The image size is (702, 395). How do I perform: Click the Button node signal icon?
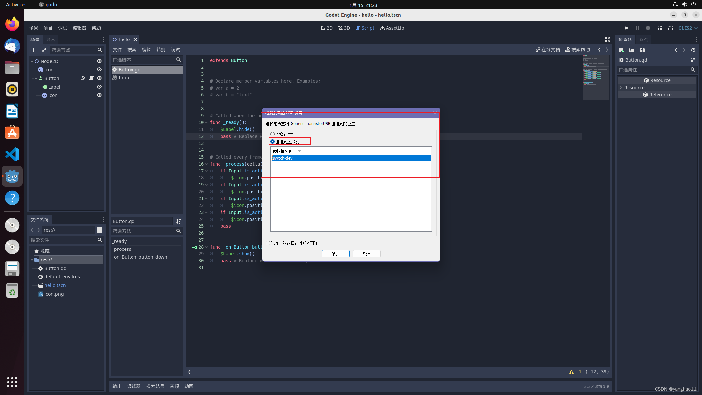83,78
